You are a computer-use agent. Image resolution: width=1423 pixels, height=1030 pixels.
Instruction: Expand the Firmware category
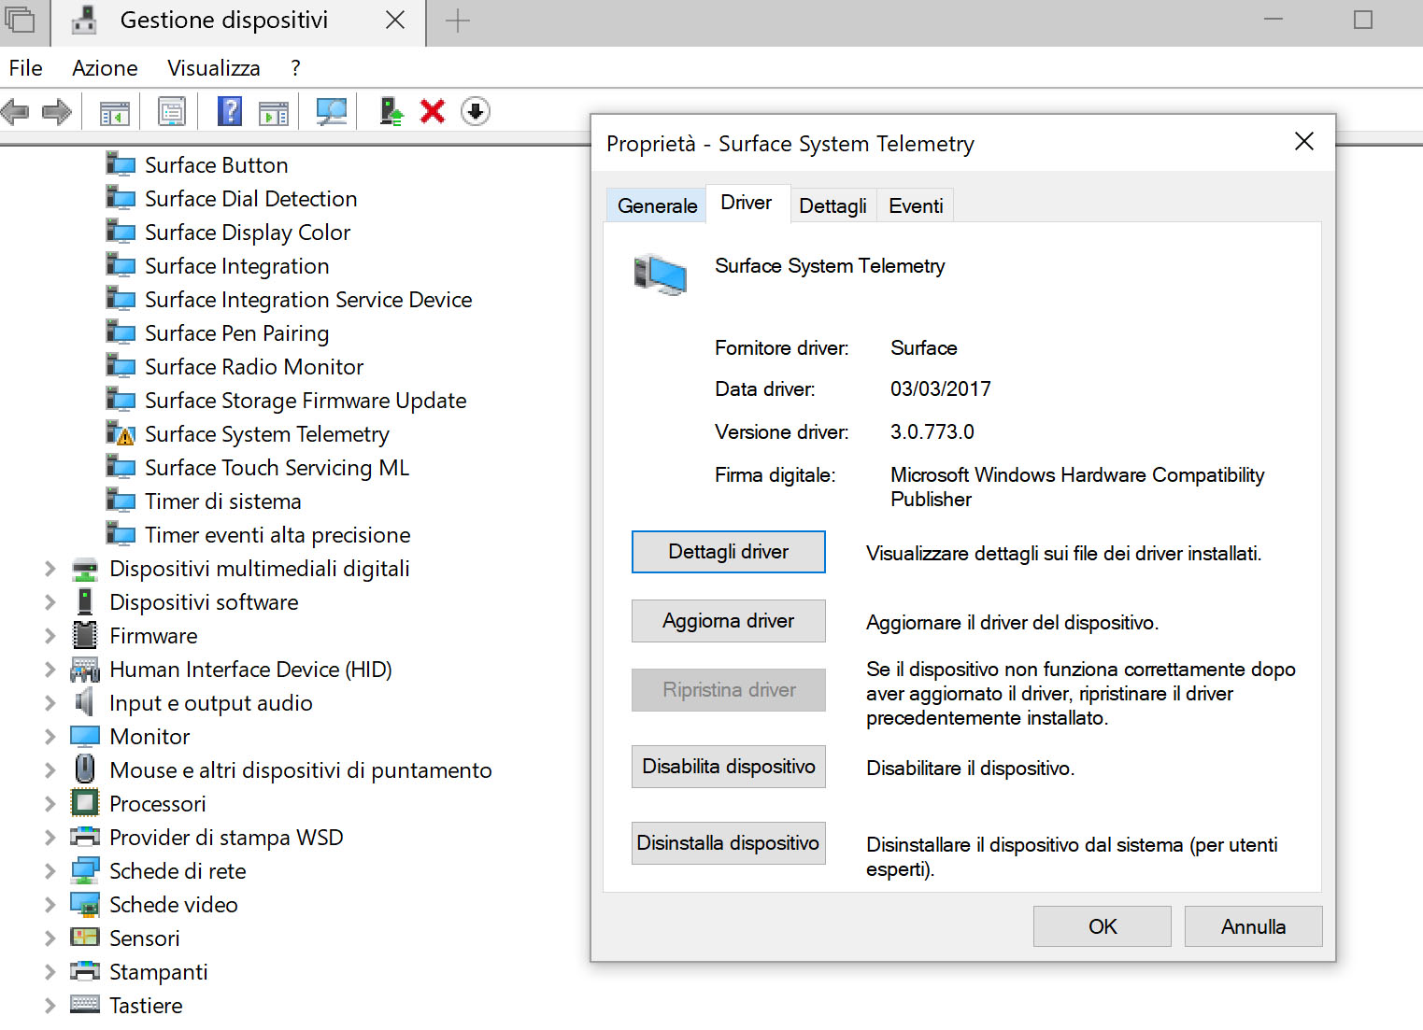pos(50,635)
